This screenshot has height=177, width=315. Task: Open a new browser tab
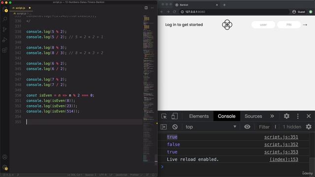pos(224,5)
